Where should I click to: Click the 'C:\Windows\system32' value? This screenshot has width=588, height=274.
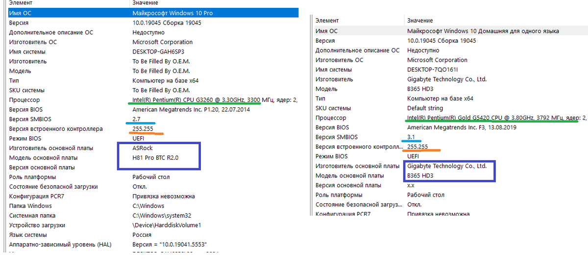pyautogui.click(x=162, y=216)
